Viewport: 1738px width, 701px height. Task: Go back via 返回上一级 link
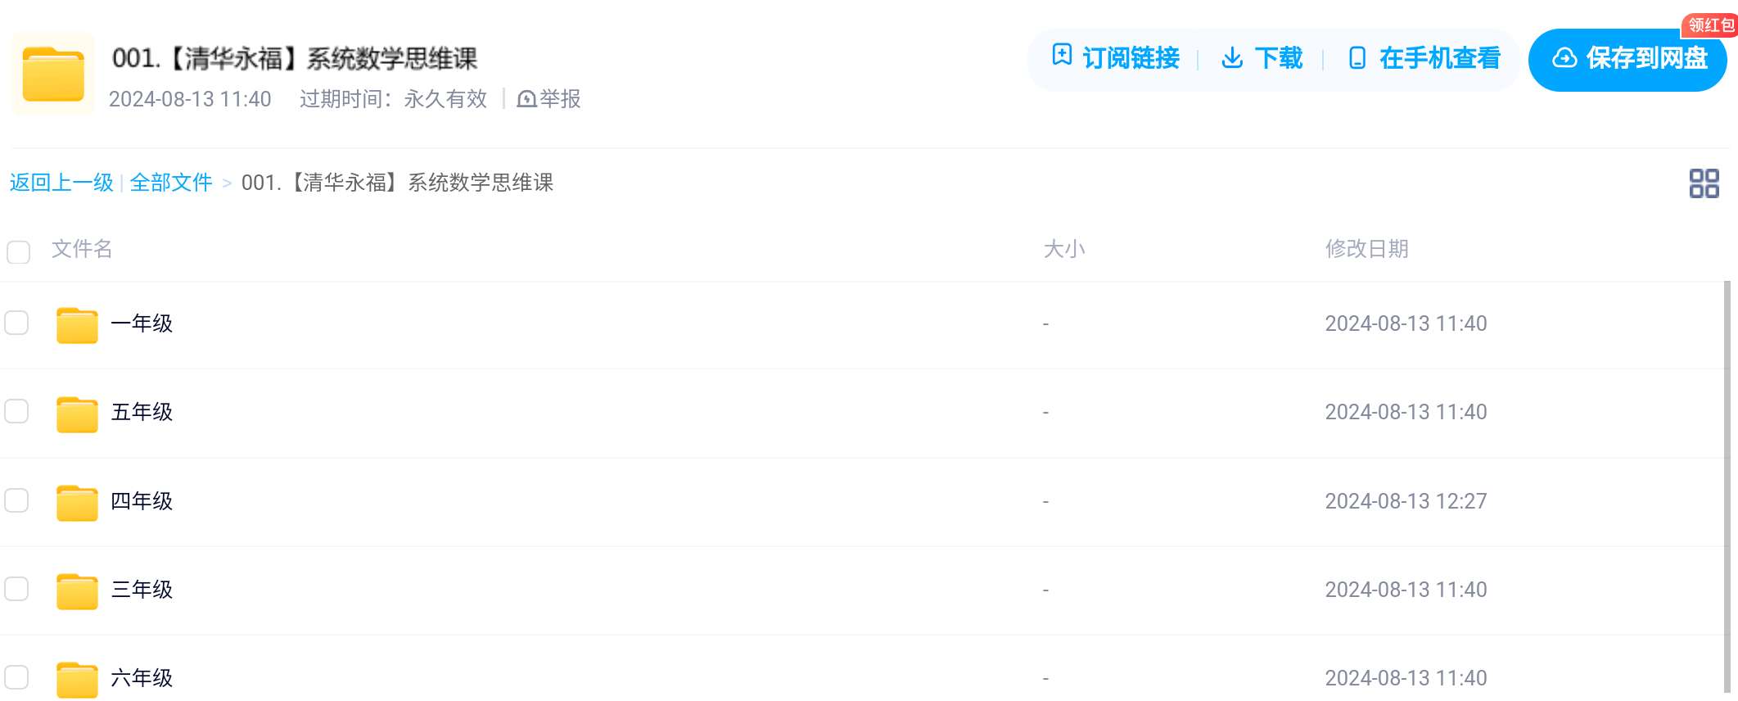(x=61, y=183)
